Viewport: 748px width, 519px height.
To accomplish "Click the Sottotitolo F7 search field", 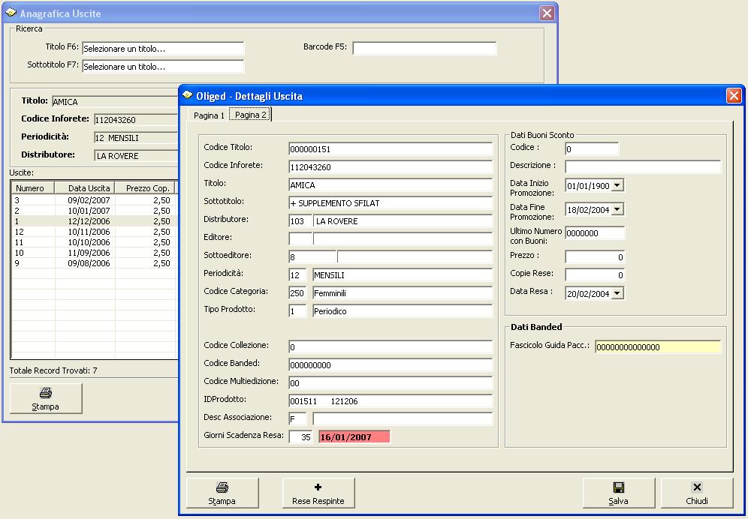I will [x=163, y=67].
